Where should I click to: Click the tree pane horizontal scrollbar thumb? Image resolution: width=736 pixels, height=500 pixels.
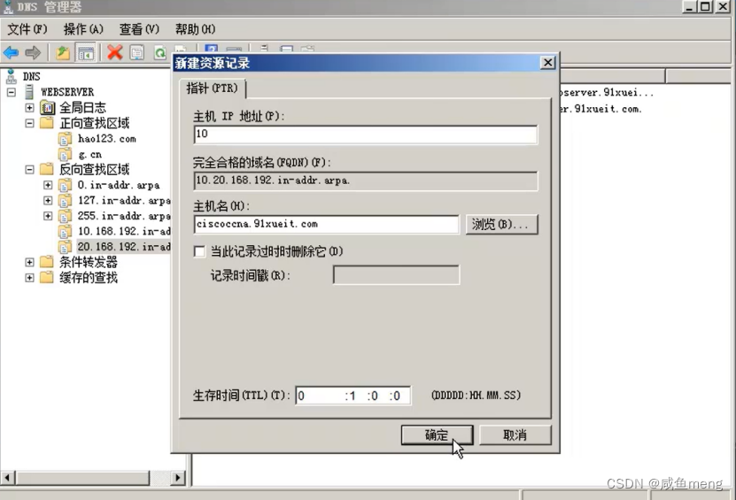82,478
